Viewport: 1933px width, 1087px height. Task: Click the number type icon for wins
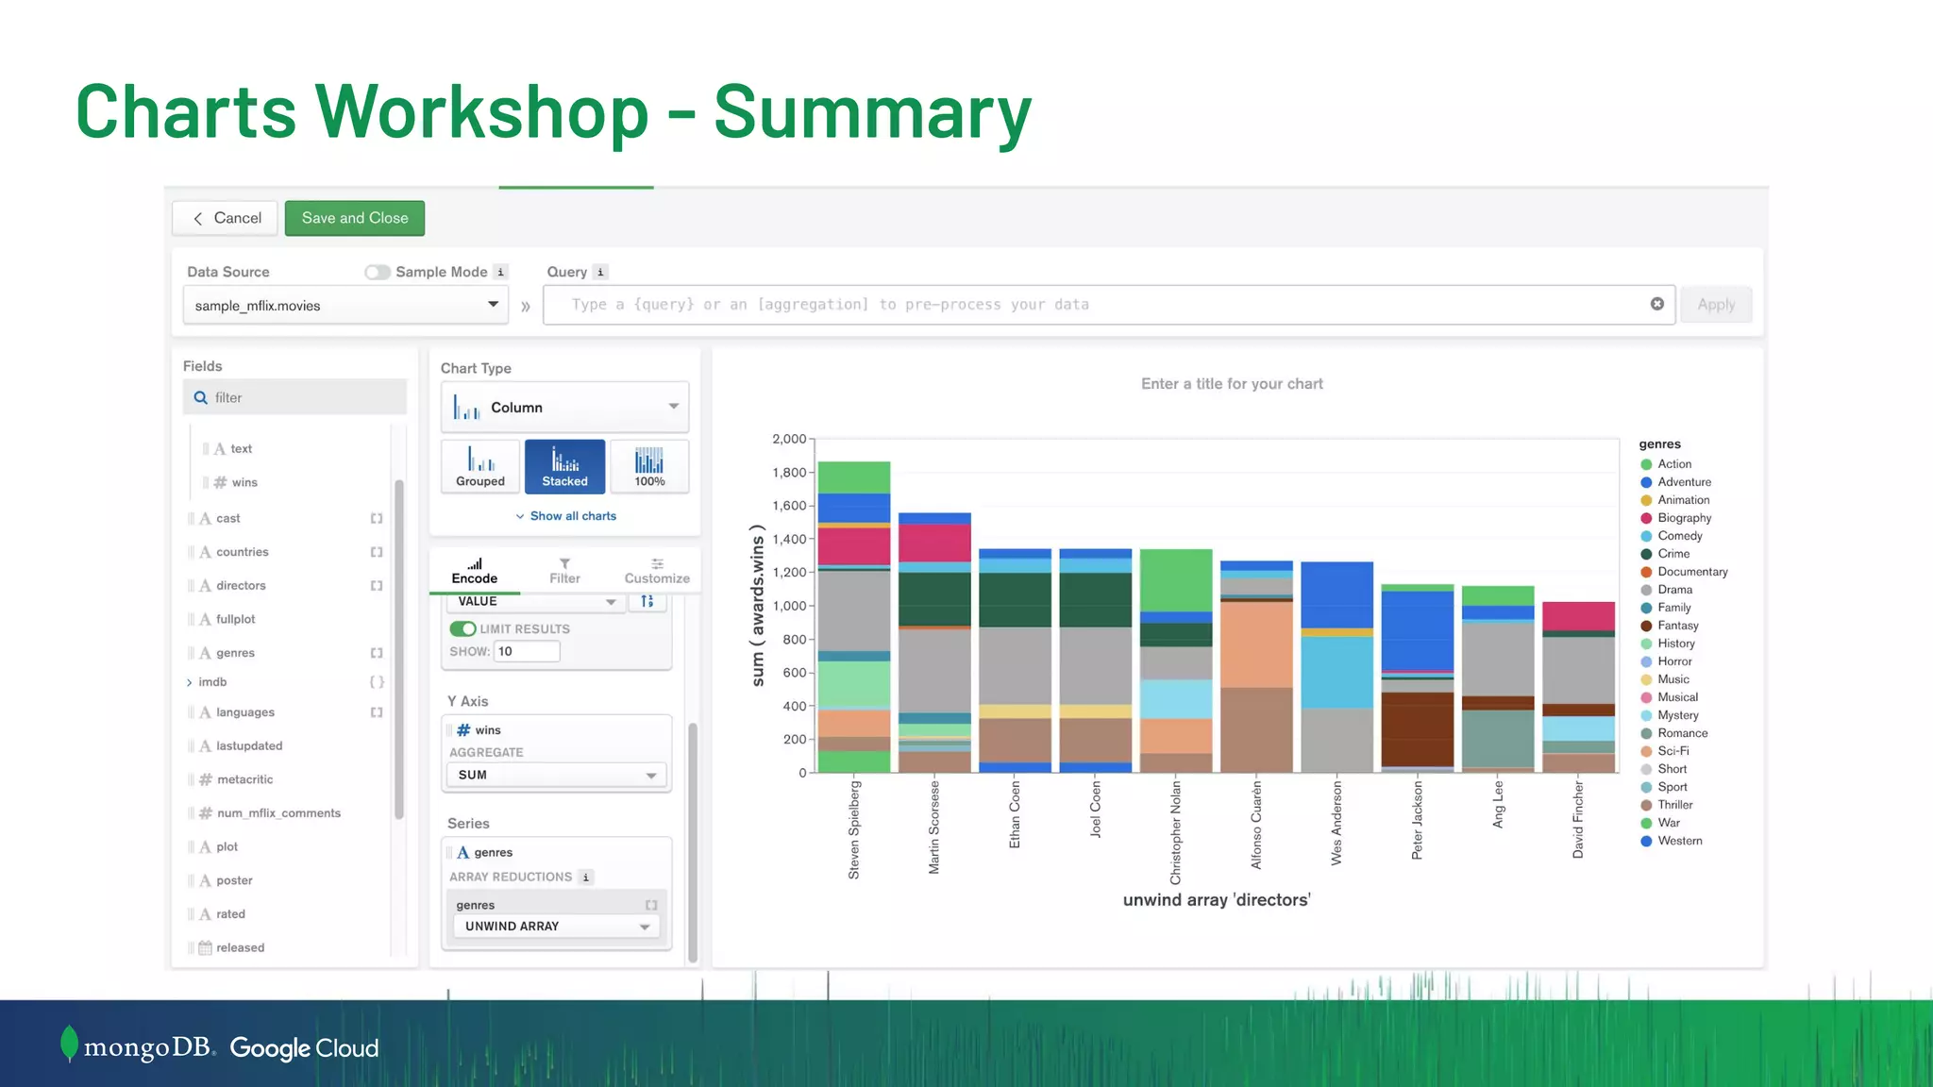coord(220,482)
